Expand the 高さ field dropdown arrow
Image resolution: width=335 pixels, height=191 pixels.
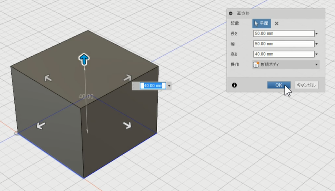pos(316,54)
